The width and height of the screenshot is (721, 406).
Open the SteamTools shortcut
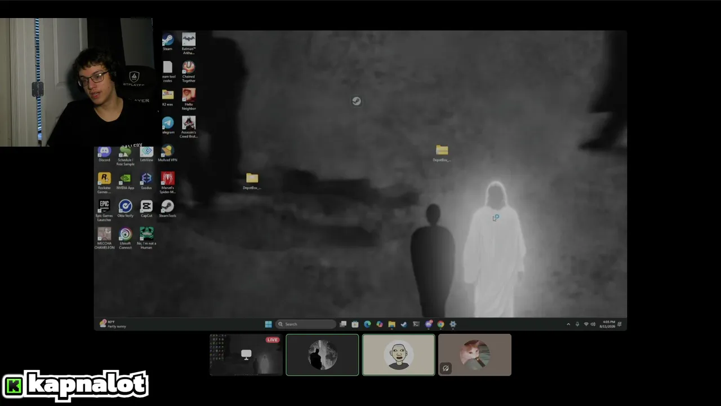167,209
